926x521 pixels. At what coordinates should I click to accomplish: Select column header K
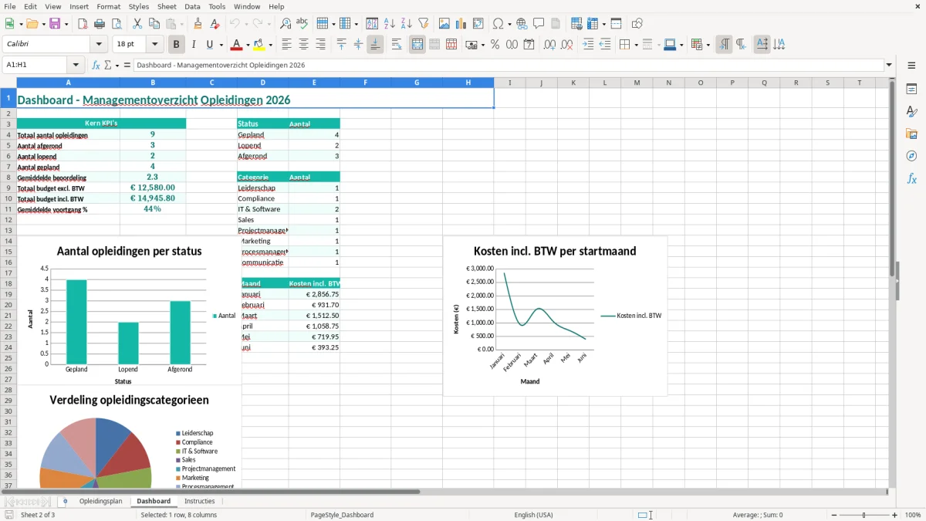point(573,83)
